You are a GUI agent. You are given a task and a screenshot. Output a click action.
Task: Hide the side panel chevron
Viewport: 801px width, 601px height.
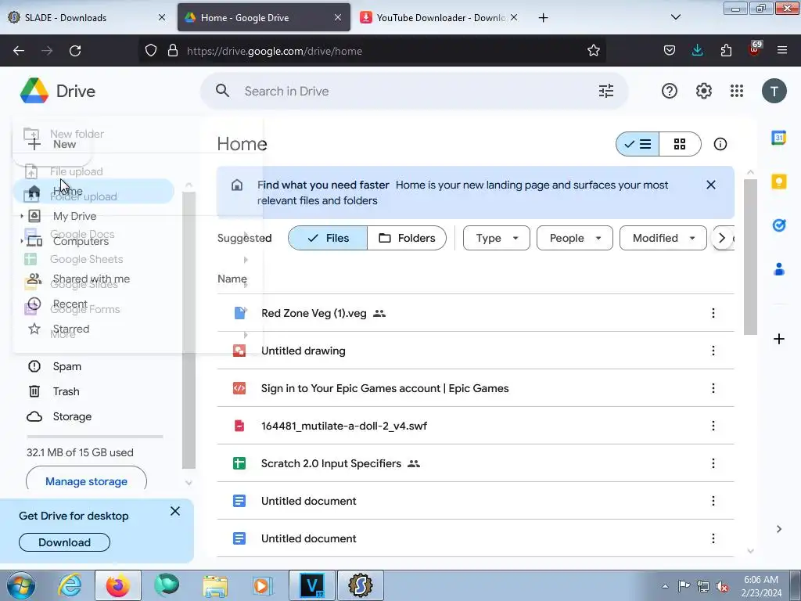[x=778, y=529]
